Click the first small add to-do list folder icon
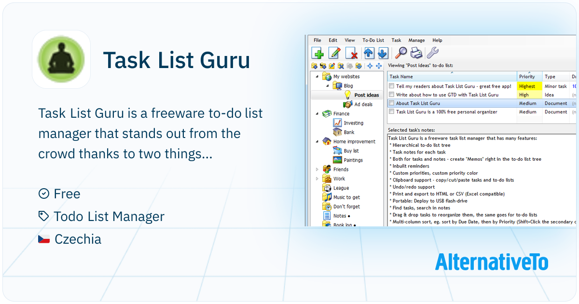Viewport: 579px width, 304px height. coord(315,66)
